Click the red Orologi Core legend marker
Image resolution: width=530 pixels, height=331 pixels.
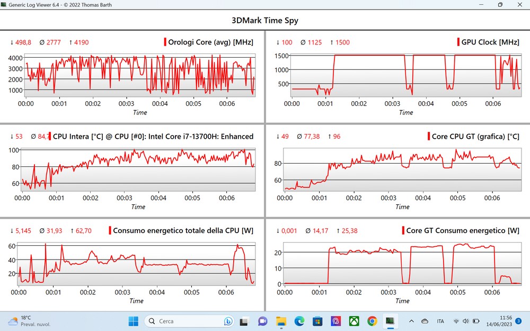point(165,42)
